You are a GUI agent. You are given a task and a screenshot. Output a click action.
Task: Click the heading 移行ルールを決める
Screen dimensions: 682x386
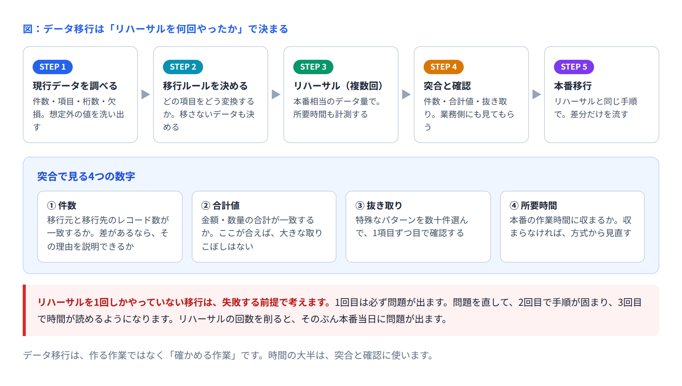coord(205,86)
